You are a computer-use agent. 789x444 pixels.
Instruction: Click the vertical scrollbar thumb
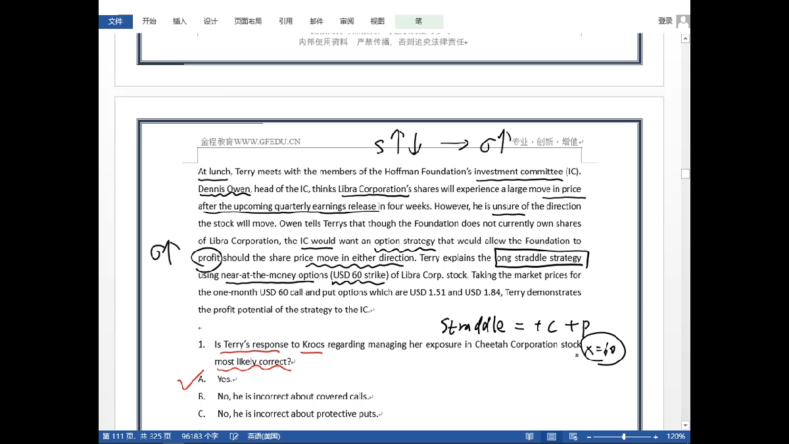(x=685, y=174)
